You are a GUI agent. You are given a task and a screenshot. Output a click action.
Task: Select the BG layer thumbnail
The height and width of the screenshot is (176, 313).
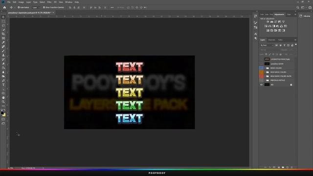point(267,85)
